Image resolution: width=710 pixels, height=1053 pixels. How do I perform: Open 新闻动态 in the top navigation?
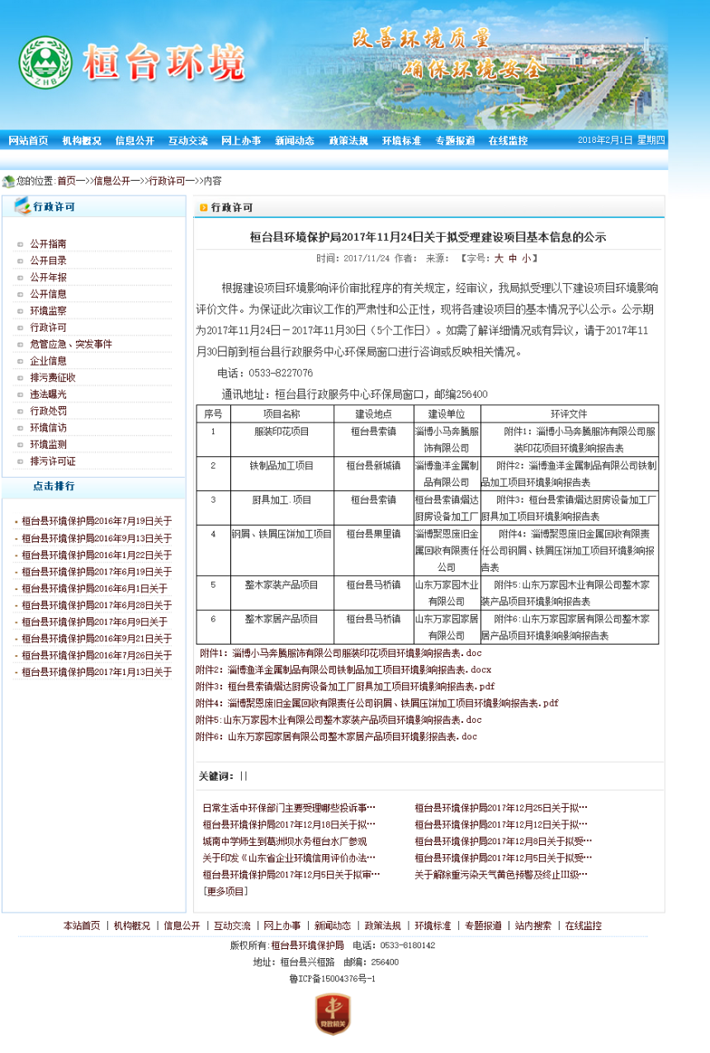[295, 141]
